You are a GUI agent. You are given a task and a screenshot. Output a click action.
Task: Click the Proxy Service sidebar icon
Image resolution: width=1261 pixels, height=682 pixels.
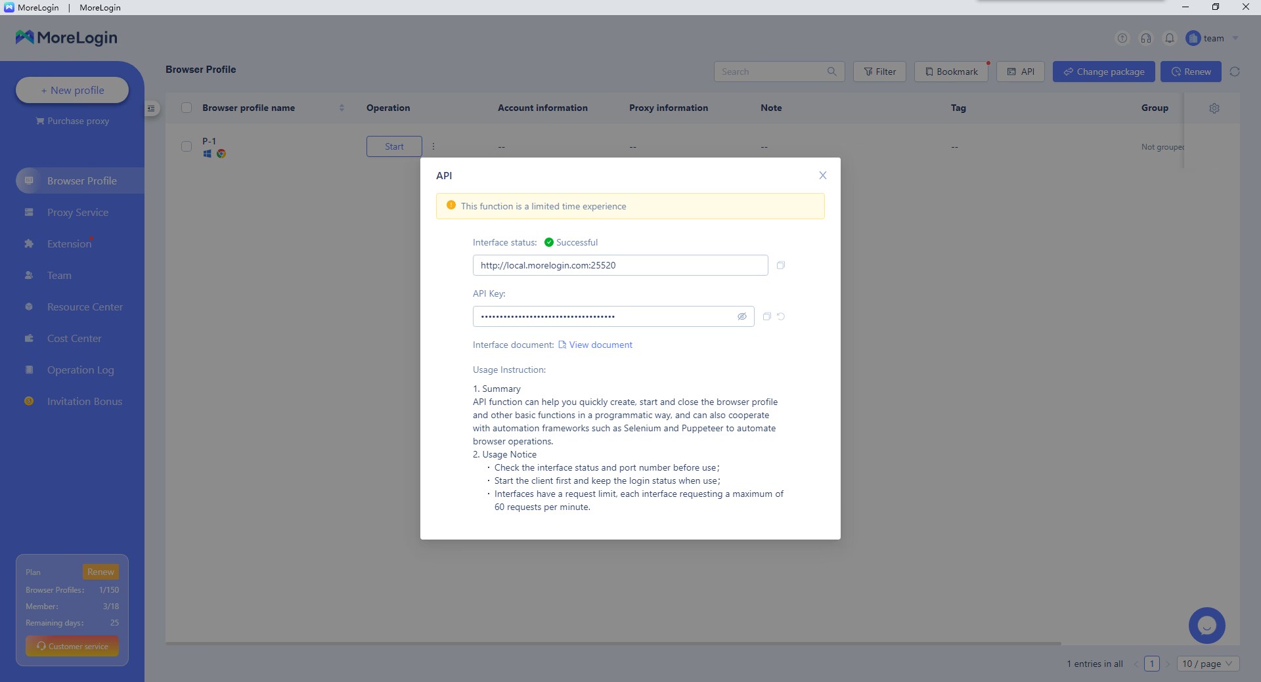pos(29,212)
